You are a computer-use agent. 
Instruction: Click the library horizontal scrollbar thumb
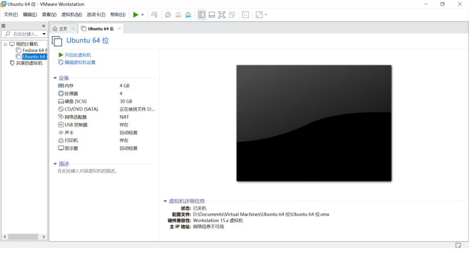(23, 237)
